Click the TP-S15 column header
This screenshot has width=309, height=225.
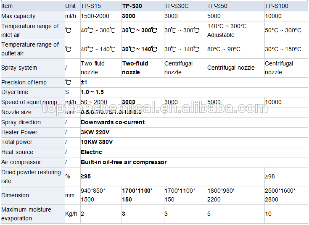pos(91,6)
